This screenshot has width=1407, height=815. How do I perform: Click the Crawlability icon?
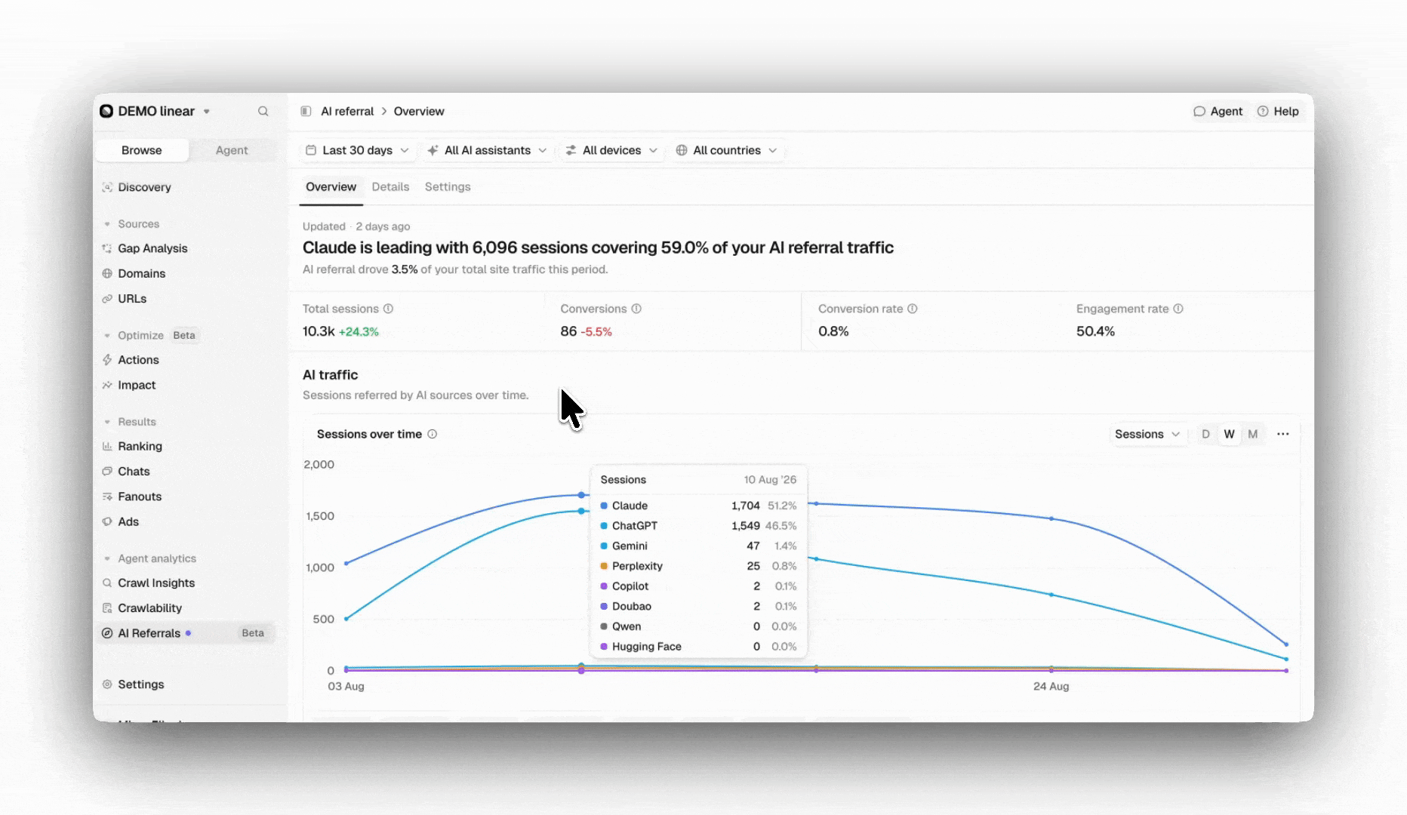[107, 608]
